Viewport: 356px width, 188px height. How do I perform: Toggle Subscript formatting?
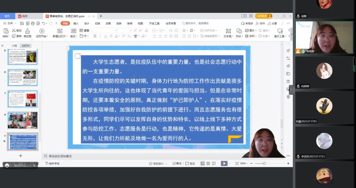point(129,36)
